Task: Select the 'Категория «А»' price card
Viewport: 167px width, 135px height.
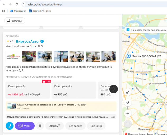Action: click(74, 90)
